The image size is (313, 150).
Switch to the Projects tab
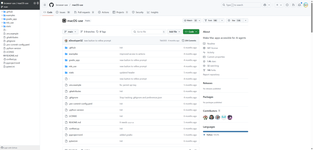point(120,12)
